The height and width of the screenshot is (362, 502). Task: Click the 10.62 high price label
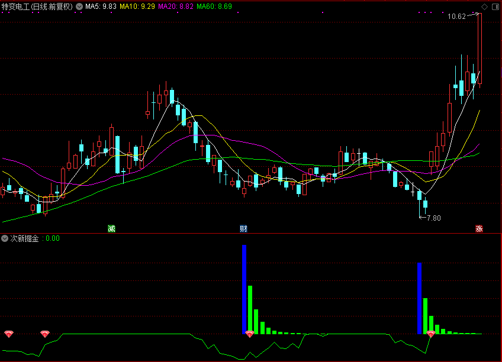pos(456,17)
